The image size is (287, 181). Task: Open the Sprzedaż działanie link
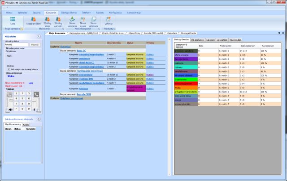coord(65,47)
